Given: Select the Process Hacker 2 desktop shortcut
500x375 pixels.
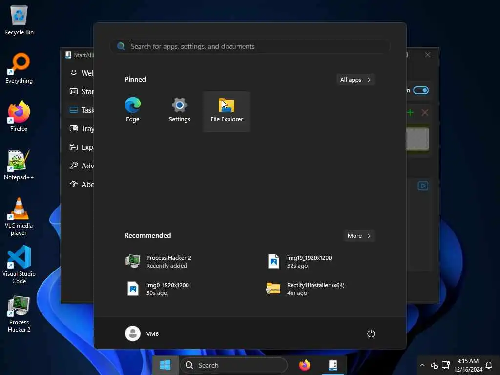Looking at the screenshot, I should click(x=19, y=313).
